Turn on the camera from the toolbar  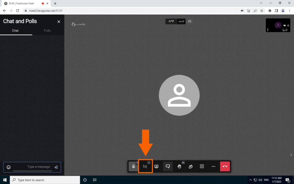point(145,166)
